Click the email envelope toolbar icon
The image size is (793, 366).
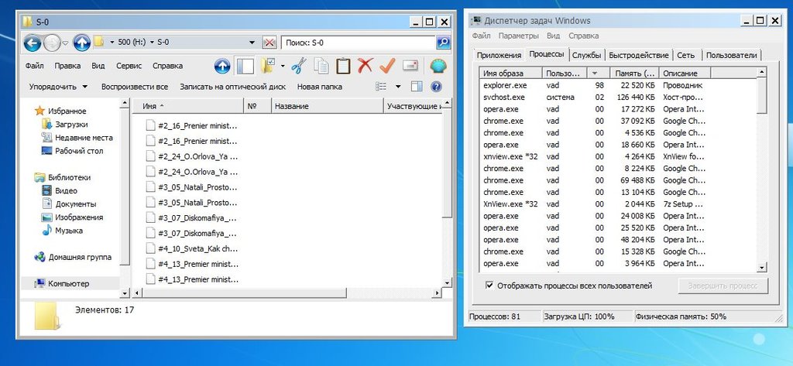410,67
